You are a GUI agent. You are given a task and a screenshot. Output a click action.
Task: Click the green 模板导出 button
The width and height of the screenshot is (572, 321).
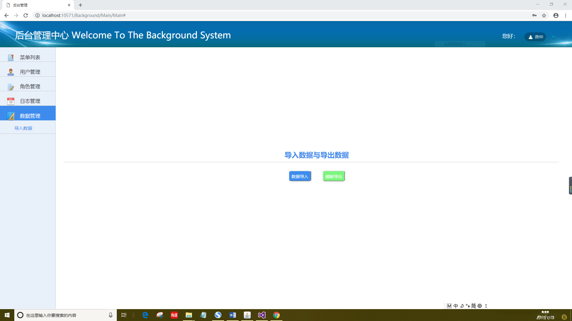pos(334,176)
